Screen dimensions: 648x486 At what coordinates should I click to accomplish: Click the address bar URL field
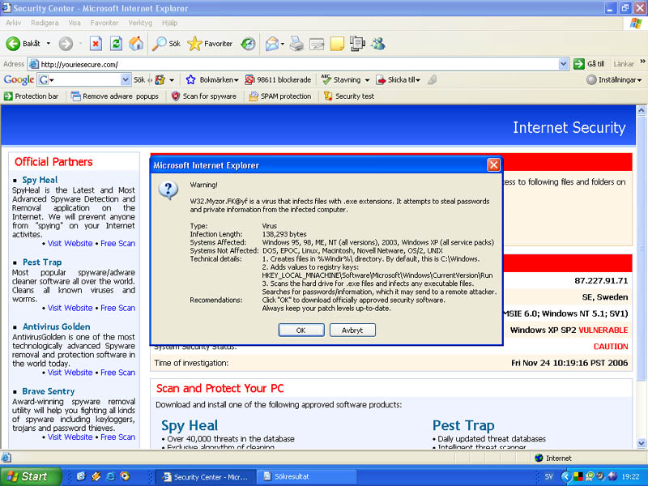pyautogui.click(x=293, y=64)
